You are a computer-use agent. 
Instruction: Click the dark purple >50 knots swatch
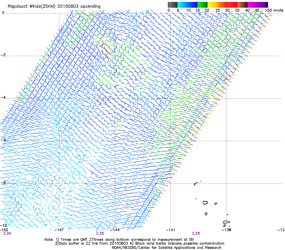[267, 5]
